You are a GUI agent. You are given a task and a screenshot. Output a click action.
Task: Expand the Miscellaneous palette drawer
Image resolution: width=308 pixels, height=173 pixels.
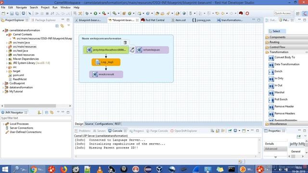coord(286,124)
